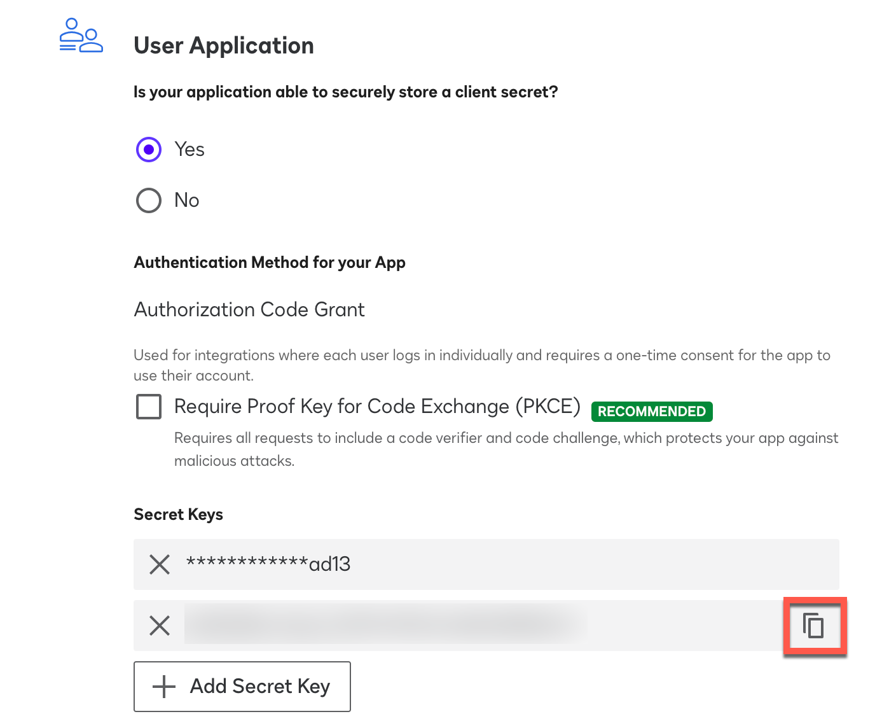The width and height of the screenshot is (889, 728).
Task: Enable the Require PKCE checkbox
Action: coord(149,407)
